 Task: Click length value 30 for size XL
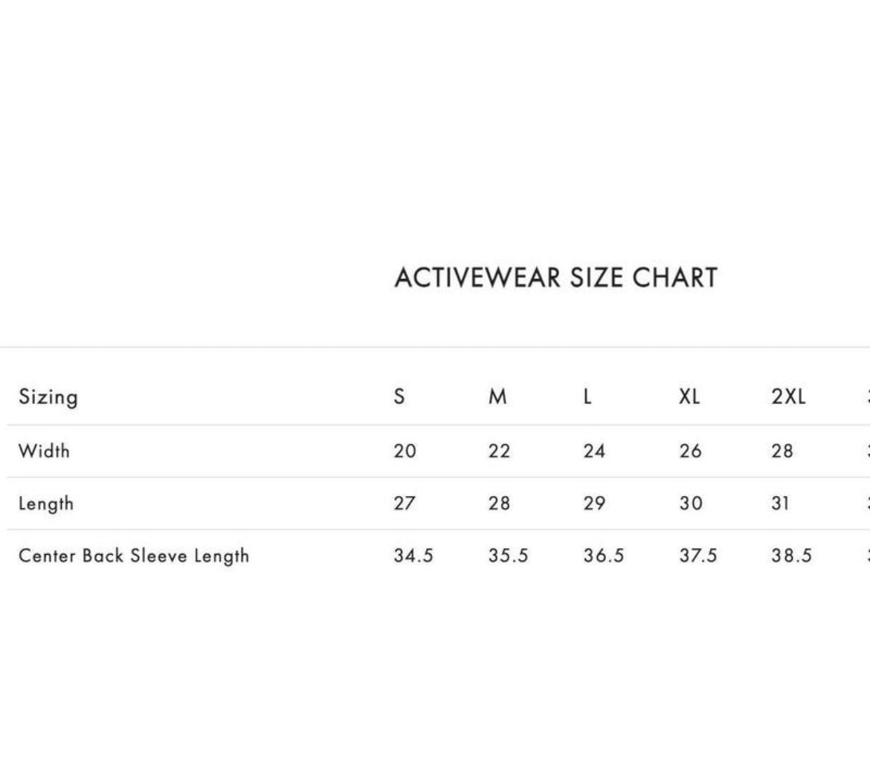(x=691, y=503)
